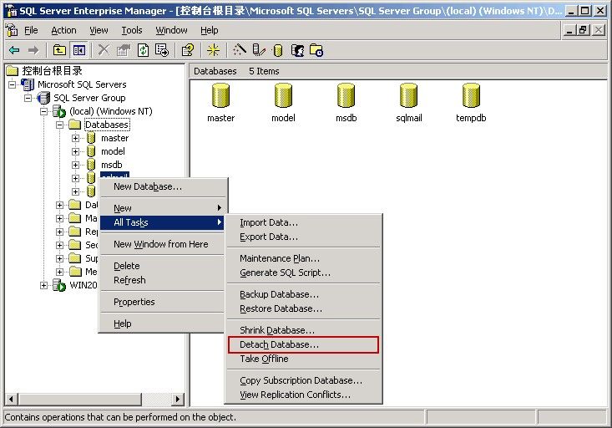The width and height of the screenshot is (612, 428).
Task: Select the sqlmail database icon in right pane
Action: point(408,95)
